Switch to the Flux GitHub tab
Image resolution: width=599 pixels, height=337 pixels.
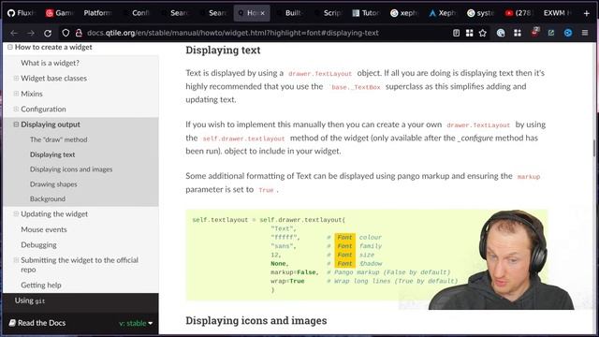coord(21,13)
